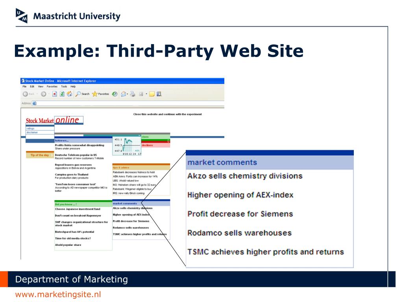
Task: Open the Help menu
Action: pos(73,87)
